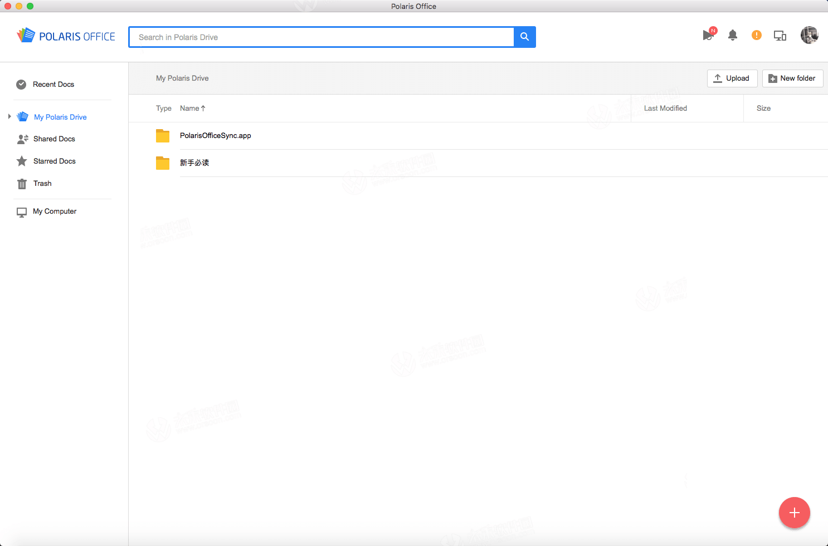Click the Starred Docs star icon

click(x=22, y=161)
